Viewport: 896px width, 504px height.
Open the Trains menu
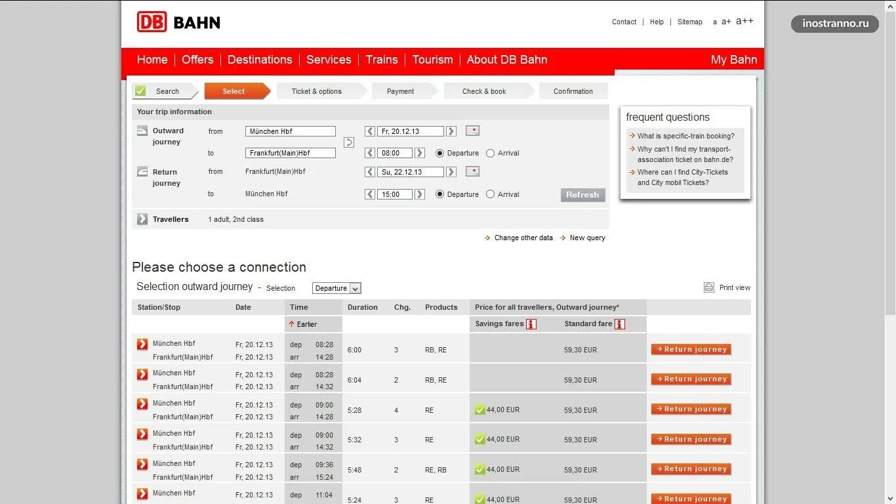pos(382,60)
